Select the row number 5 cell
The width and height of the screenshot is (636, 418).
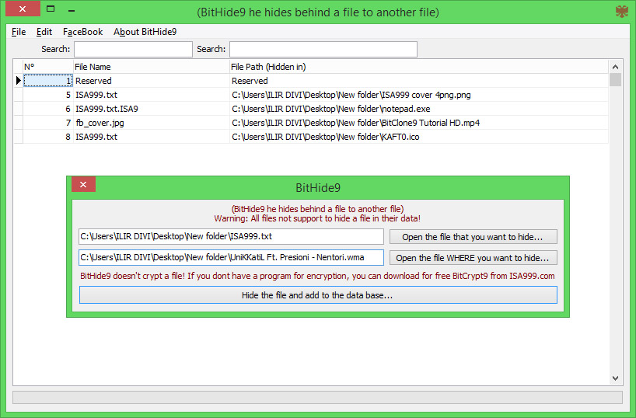[x=48, y=95]
